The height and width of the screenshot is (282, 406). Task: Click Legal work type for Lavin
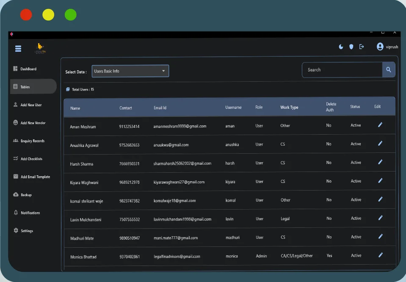point(285,218)
